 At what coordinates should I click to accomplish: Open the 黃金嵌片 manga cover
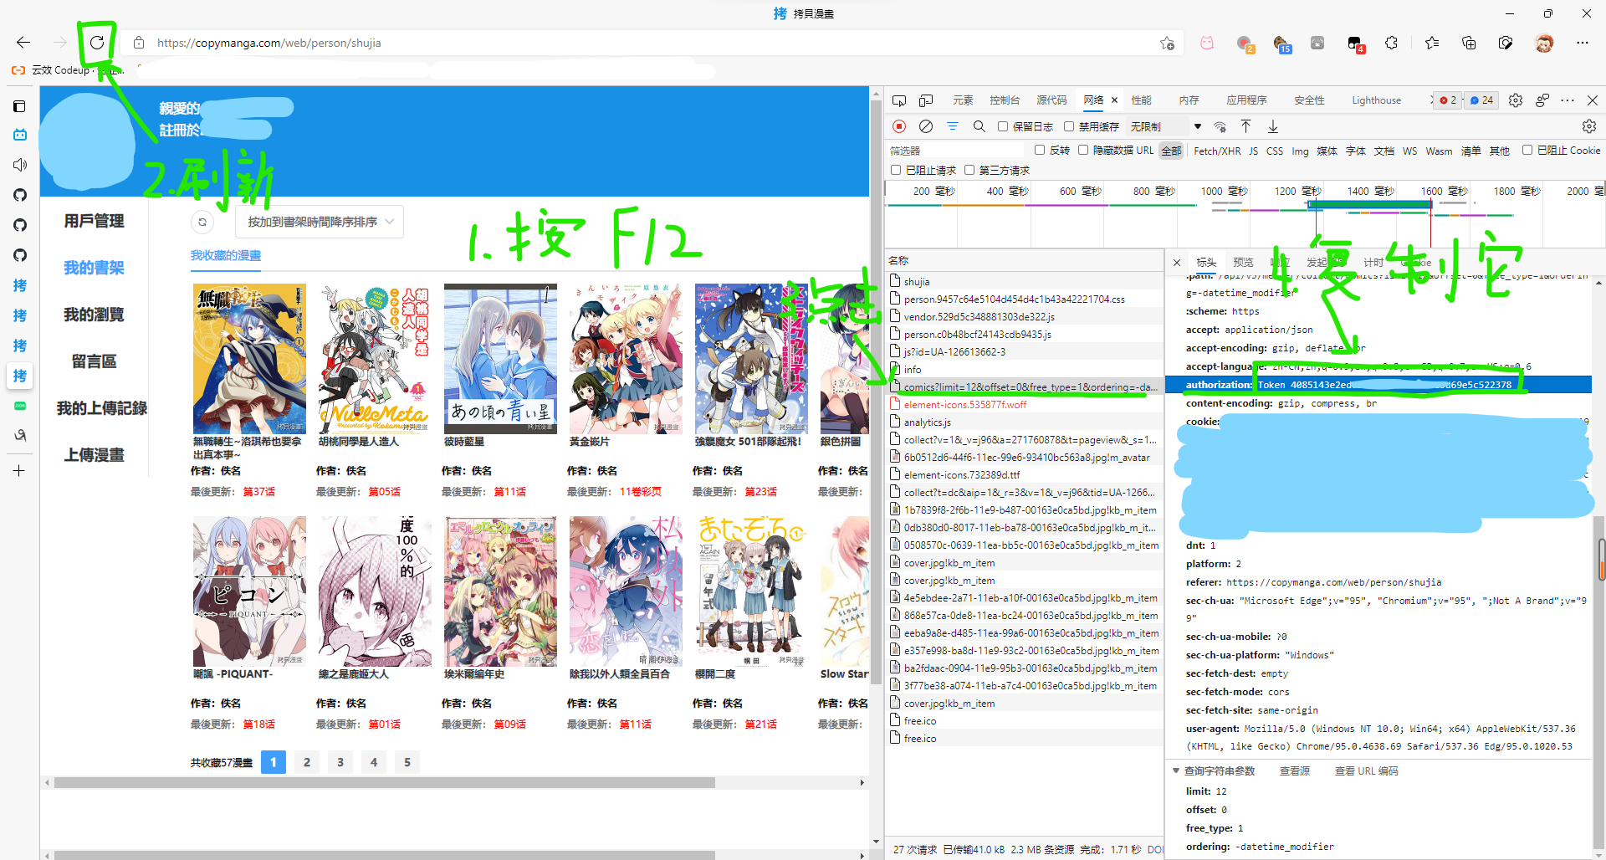pos(626,358)
